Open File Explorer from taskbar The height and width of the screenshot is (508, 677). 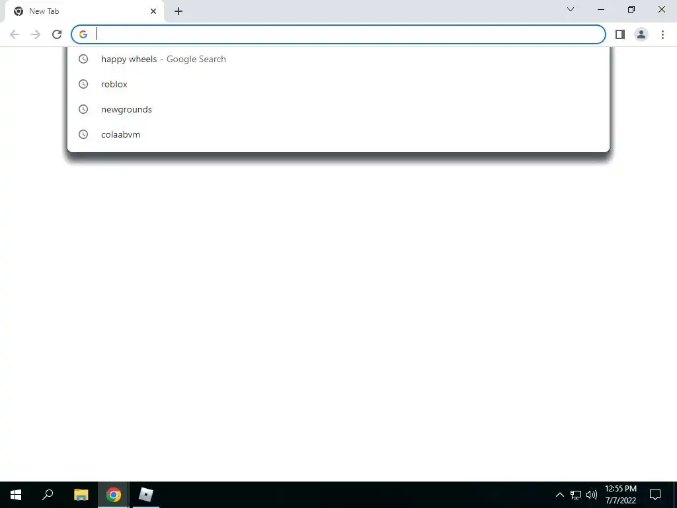click(x=81, y=495)
